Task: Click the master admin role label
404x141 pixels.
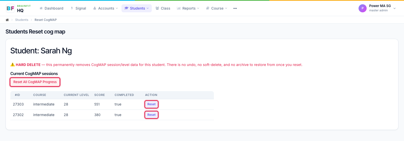Action: coord(378,10)
